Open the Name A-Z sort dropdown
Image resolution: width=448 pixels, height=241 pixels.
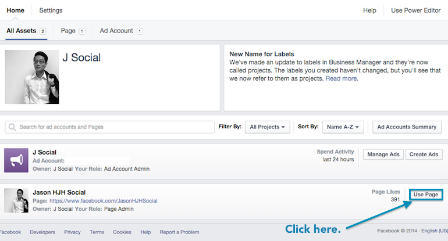[343, 127]
